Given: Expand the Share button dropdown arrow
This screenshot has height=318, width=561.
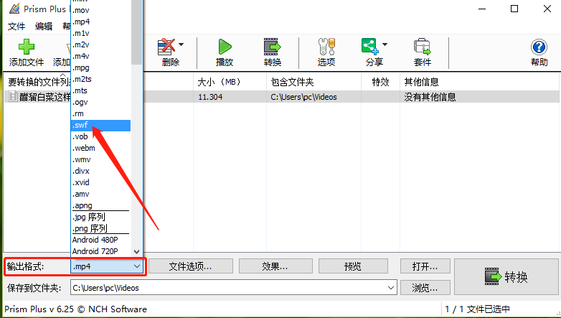Looking at the screenshot, I should [385, 45].
